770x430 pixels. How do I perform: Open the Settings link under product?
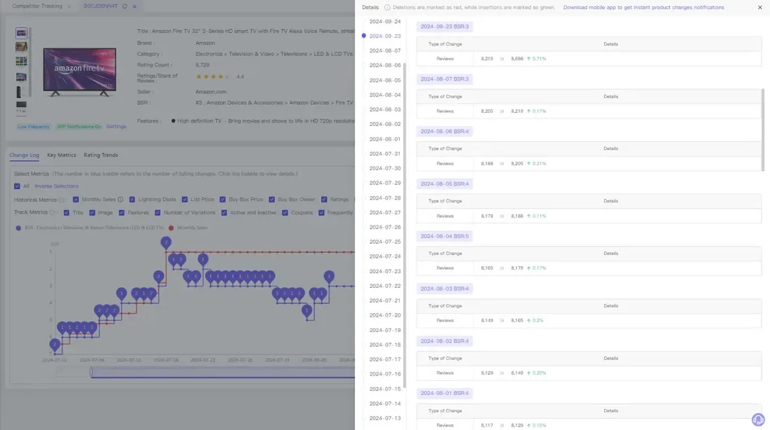(116, 127)
